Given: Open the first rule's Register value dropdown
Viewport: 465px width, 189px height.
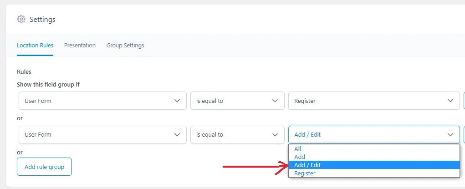Looking at the screenshot, I should (374, 101).
